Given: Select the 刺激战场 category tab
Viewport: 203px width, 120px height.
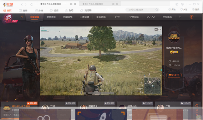Looking at the screenshot, I should pyautogui.click(x=68, y=17).
